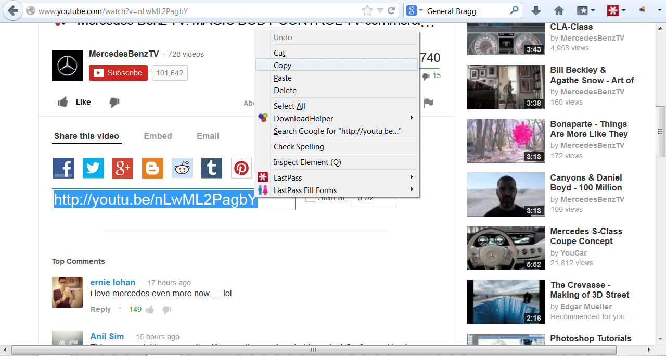Pin video with Pinterest icon

pyautogui.click(x=241, y=168)
